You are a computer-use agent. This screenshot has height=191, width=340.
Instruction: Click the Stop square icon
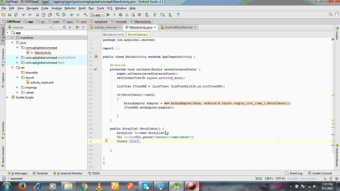[139, 15]
